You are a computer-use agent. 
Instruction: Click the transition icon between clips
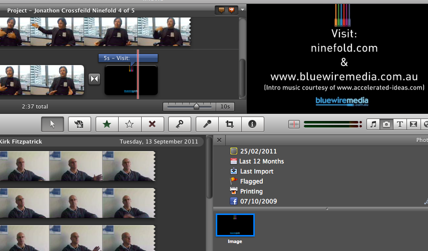[94, 79]
